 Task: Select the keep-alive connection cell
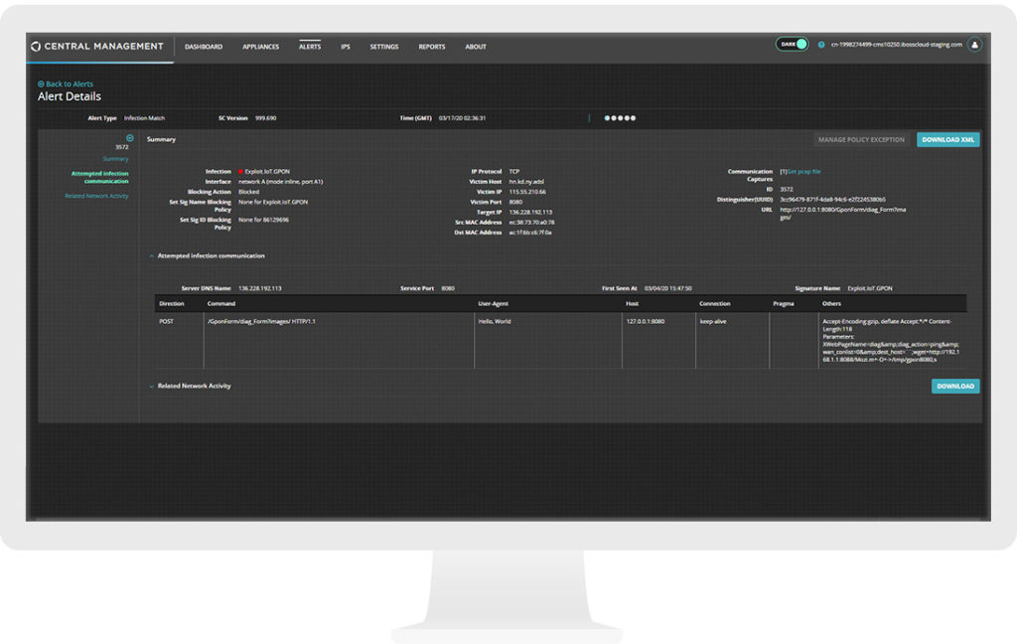point(713,321)
